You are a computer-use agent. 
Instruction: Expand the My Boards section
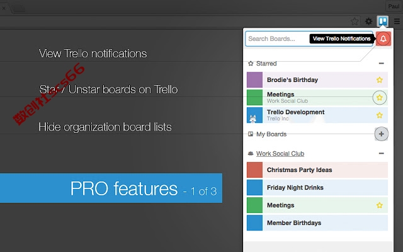coord(381,134)
